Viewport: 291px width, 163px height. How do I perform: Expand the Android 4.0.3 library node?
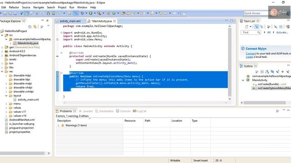click(x=2, y=51)
